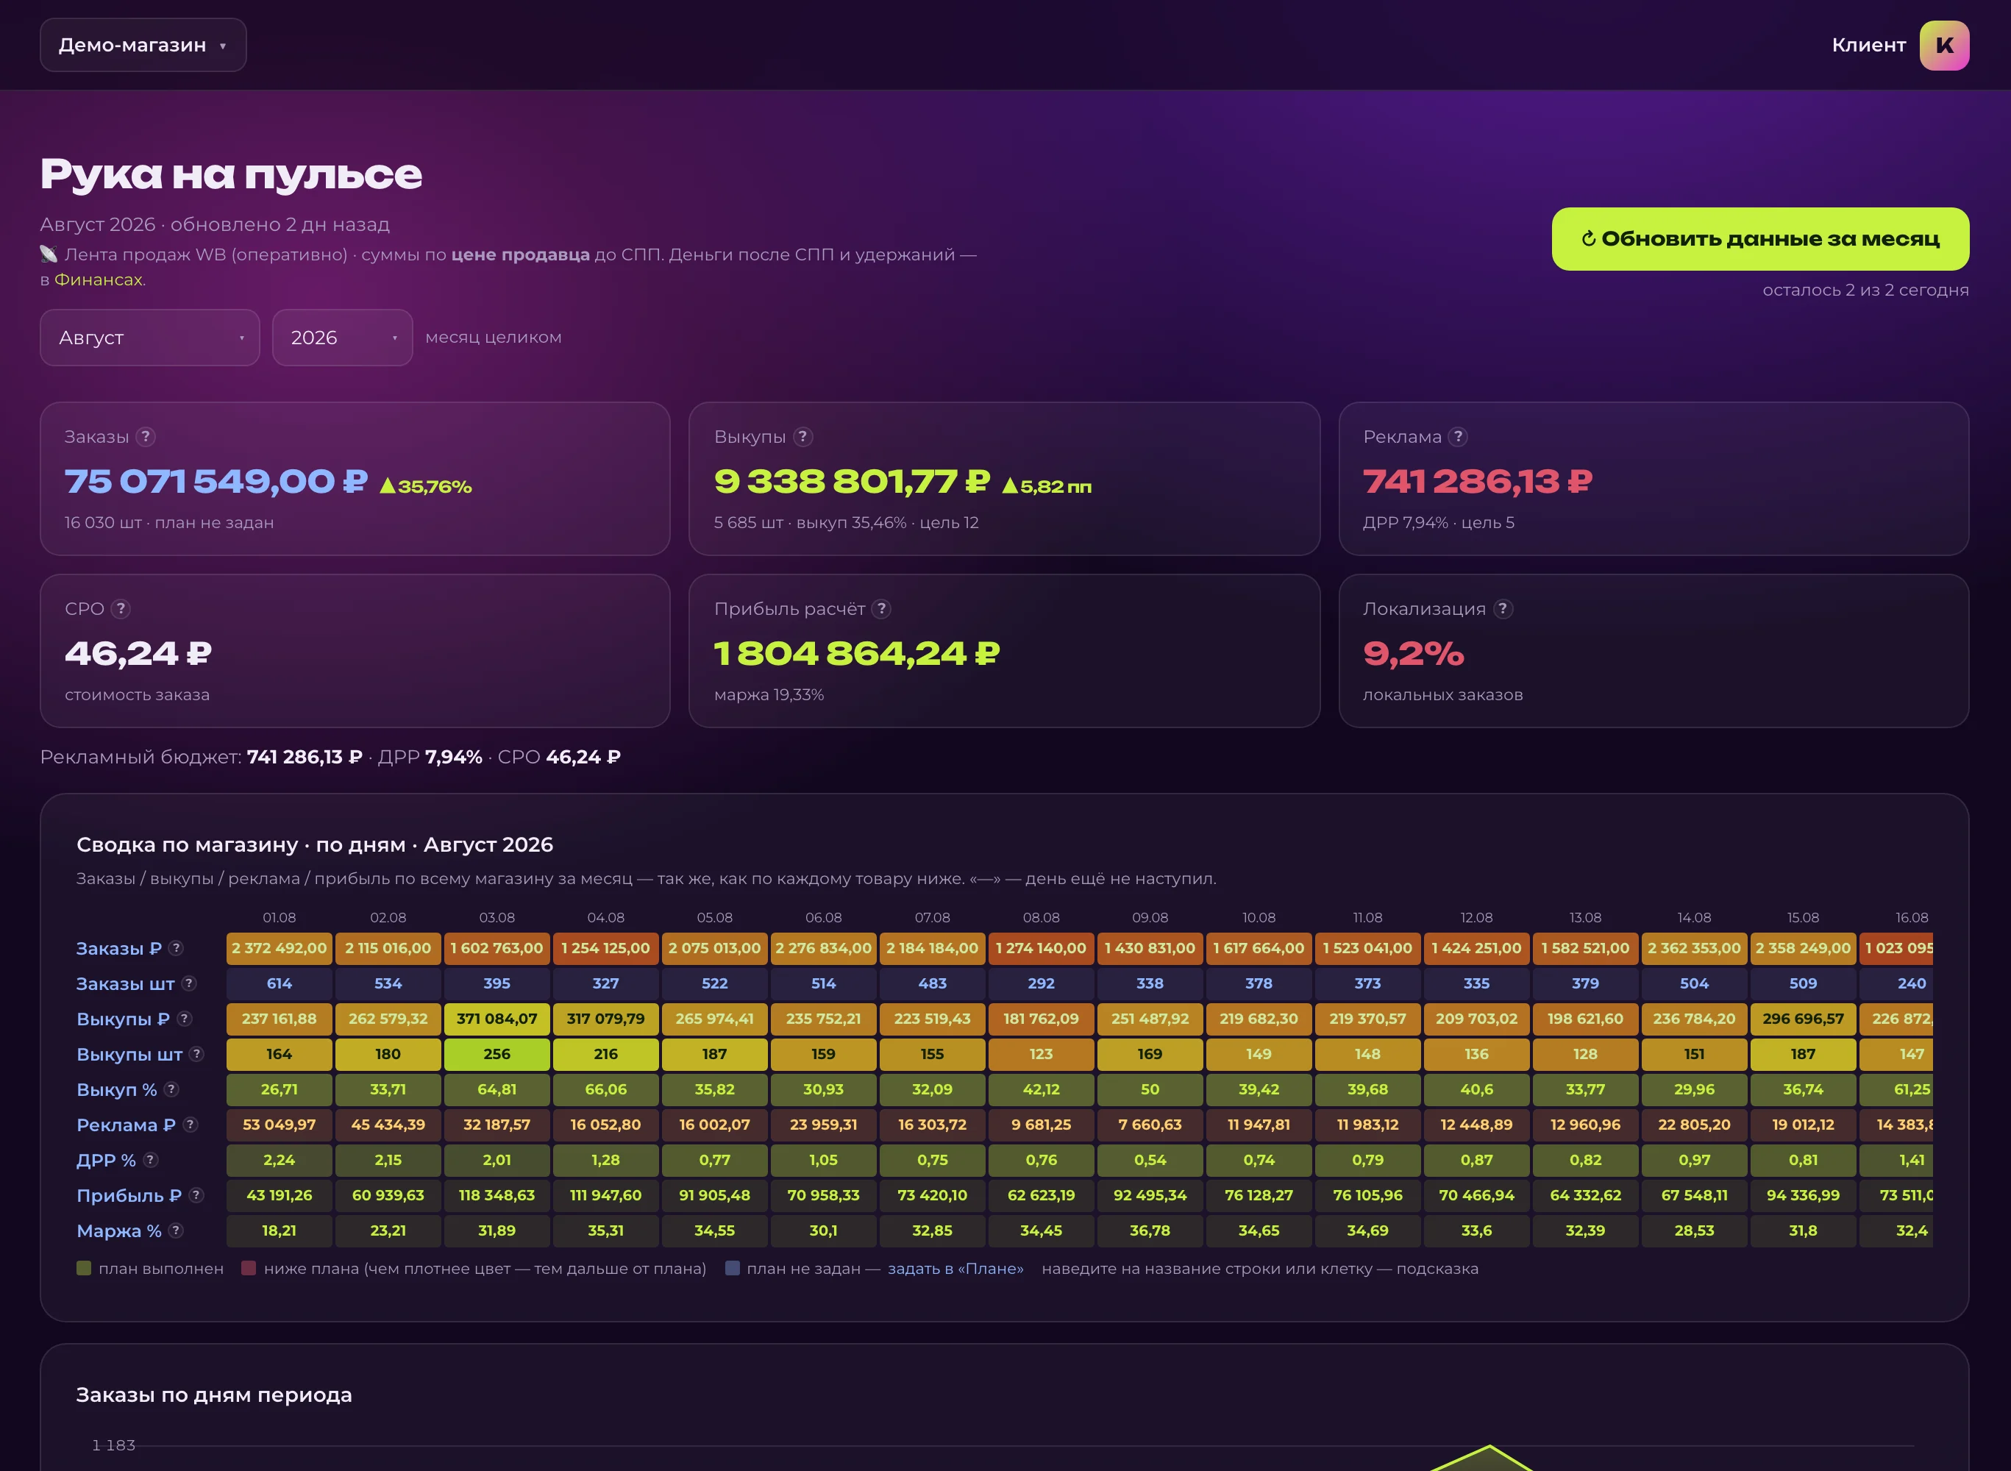This screenshot has height=1471, width=2011.
Task: Click the ДРР % cell 2,24
Action: pyautogui.click(x=279, y=1160)
